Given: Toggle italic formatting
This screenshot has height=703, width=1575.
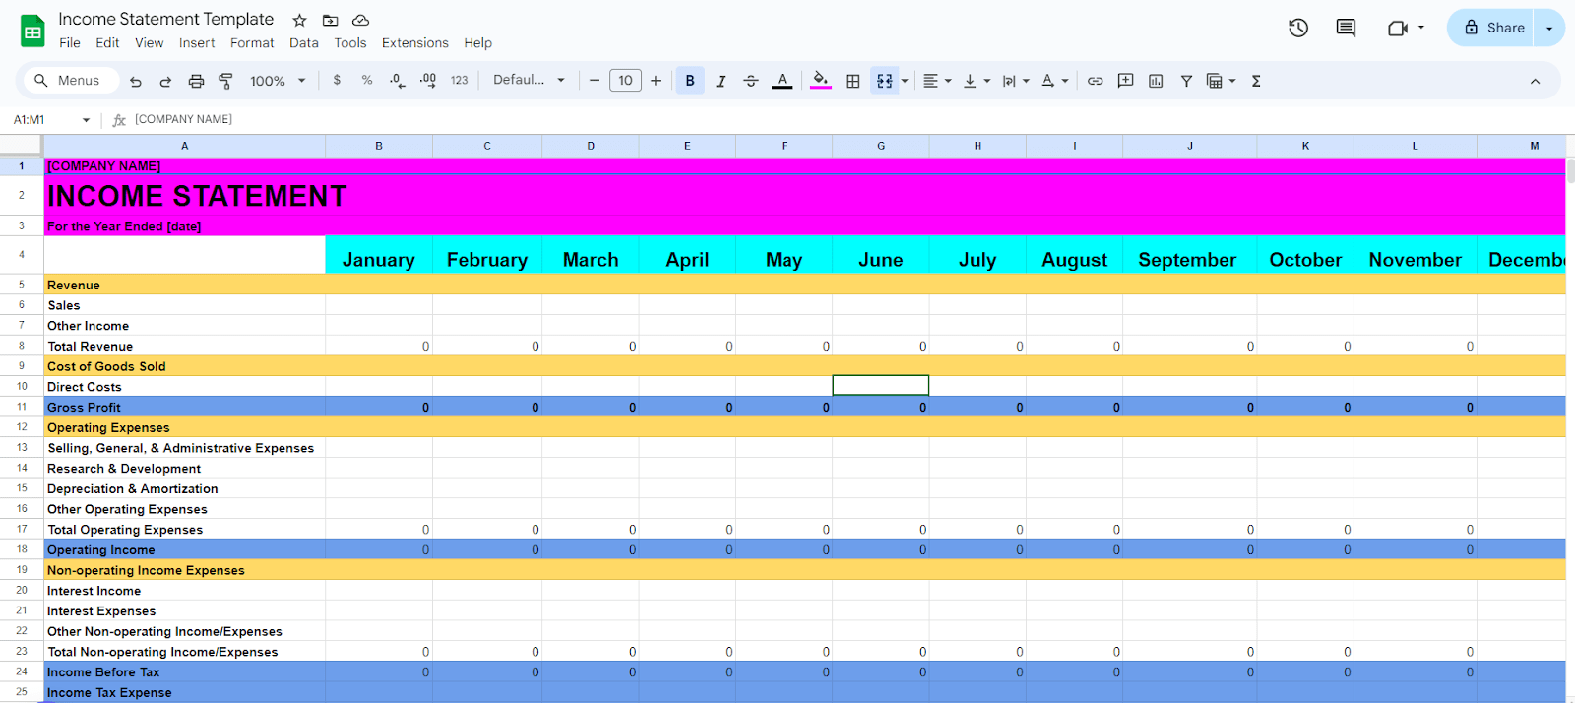Looking at the screenshot, I should click(721, 81).
